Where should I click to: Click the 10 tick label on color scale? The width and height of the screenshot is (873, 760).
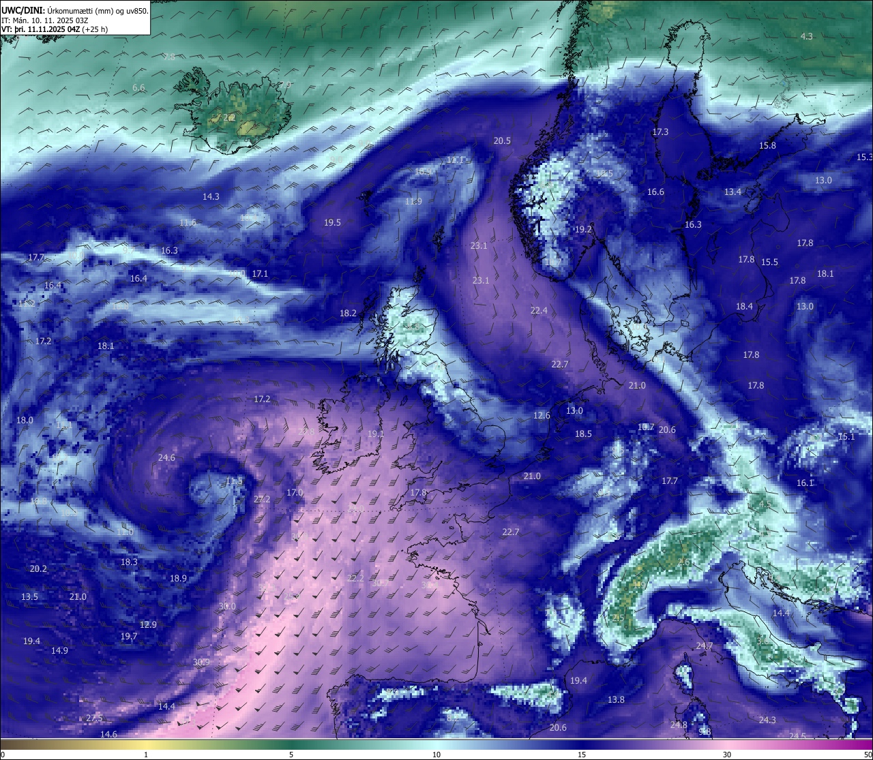coord(436,754)
